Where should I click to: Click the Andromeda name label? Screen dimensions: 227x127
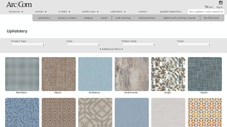(131, 93)
